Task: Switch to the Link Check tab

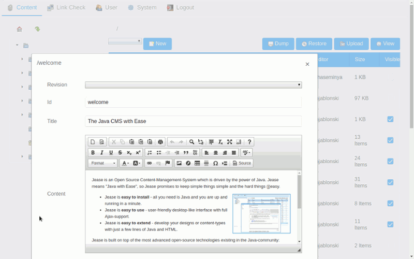Action: [66, 8]
